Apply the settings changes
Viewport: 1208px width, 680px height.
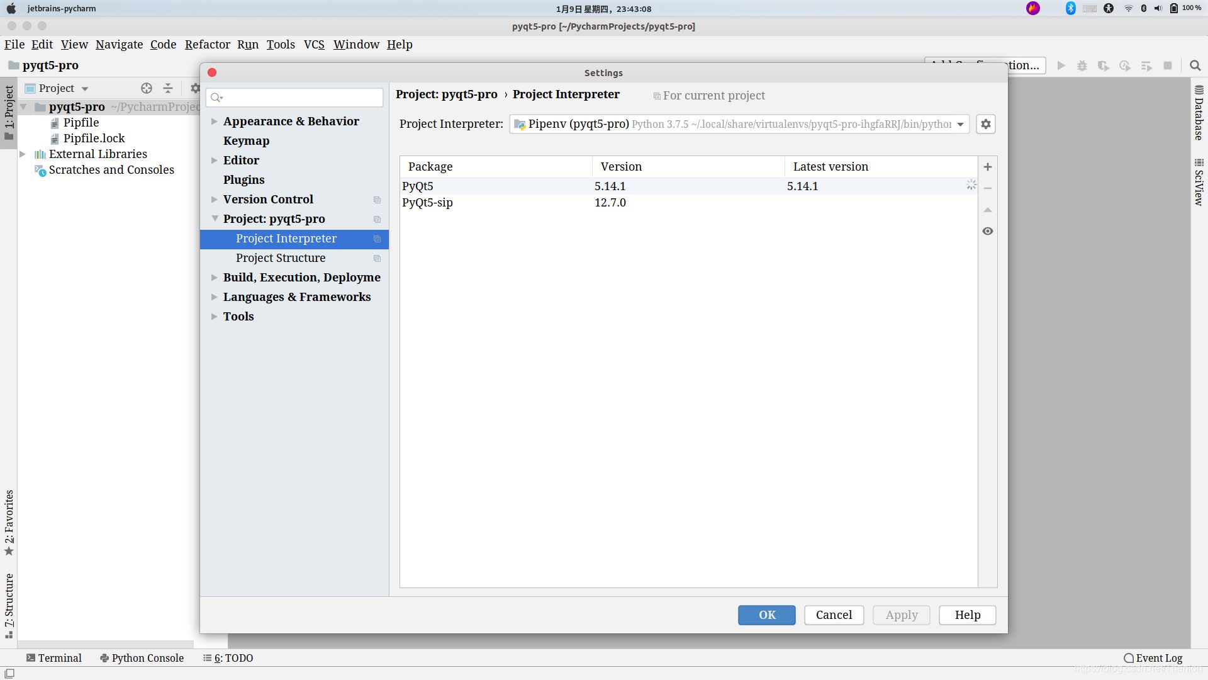click(901, 615)
